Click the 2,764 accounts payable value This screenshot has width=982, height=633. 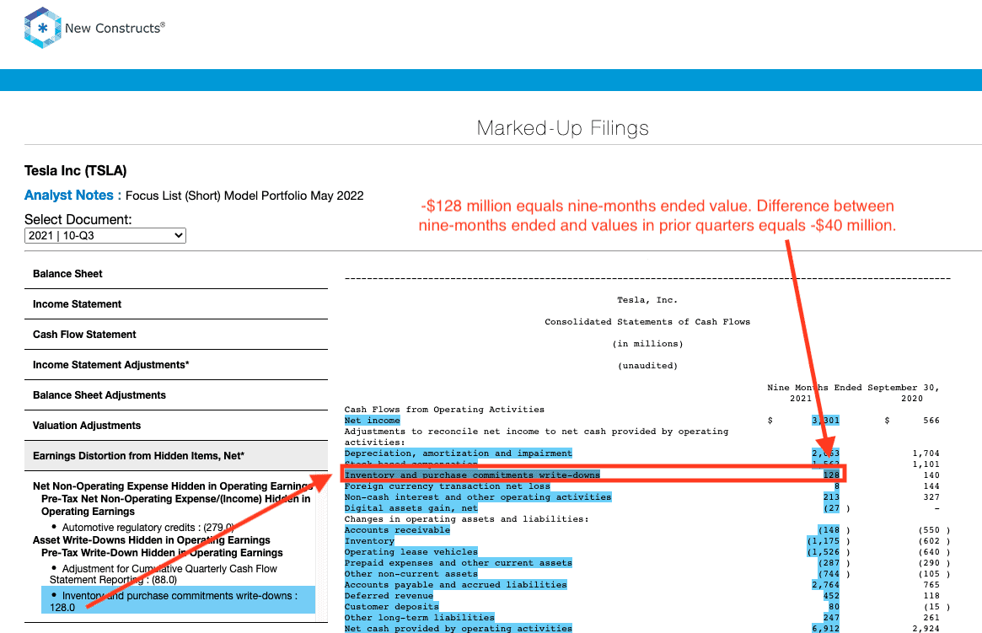tap(825, 585)
